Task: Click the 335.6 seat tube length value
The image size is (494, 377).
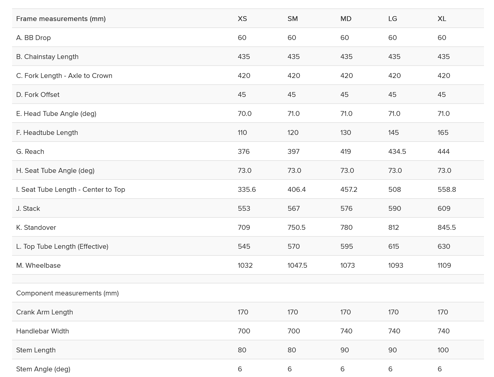Action: (246, 190)
